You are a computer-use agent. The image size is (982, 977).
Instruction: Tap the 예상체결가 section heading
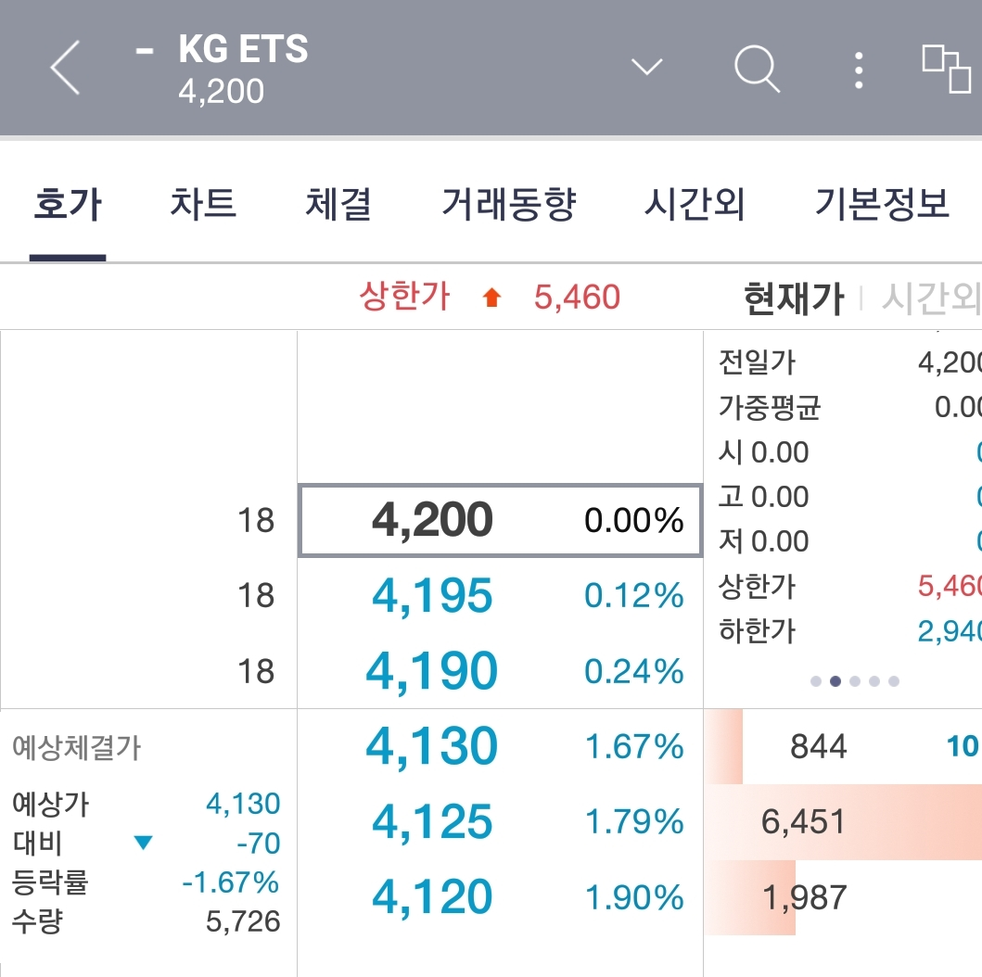pos(76,747)
